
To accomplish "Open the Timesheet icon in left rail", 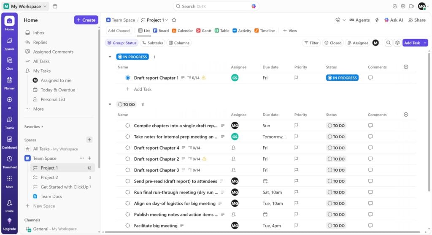I will pos(9,162).
